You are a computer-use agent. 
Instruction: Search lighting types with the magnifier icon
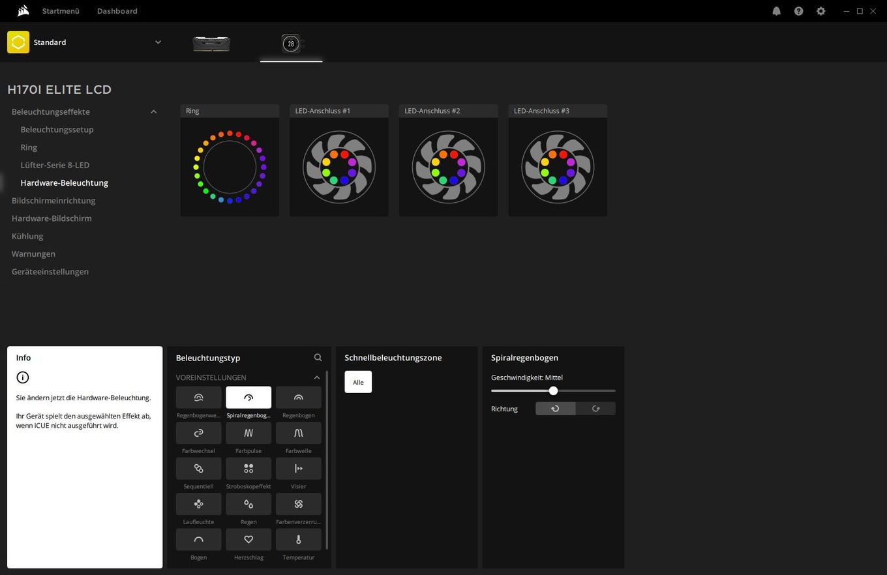pyautogui.click(x=318, y=357)
